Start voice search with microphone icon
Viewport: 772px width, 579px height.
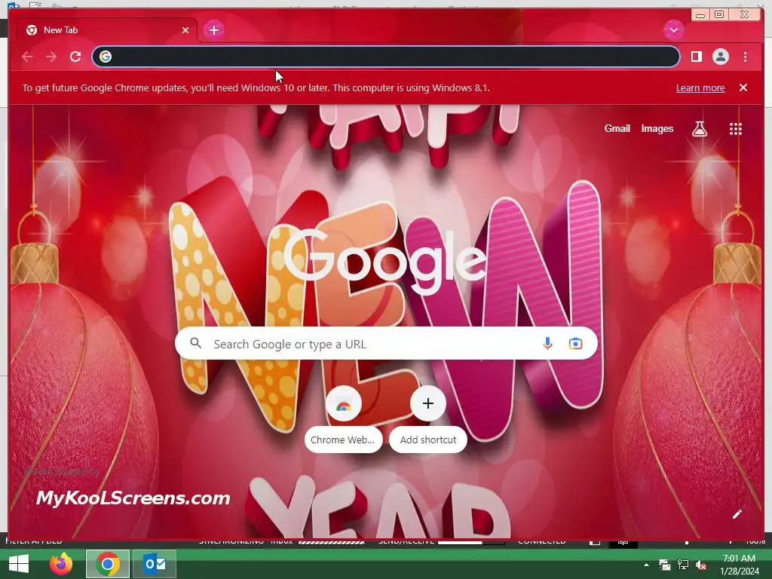point(547,344)
